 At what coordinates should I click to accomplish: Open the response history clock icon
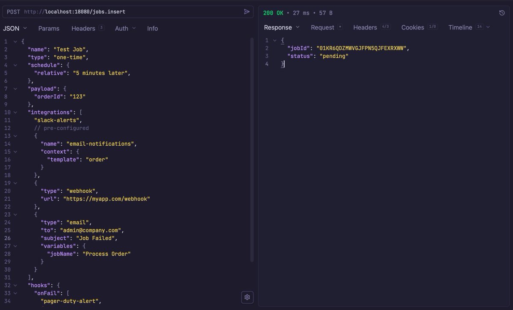[502, 13]
